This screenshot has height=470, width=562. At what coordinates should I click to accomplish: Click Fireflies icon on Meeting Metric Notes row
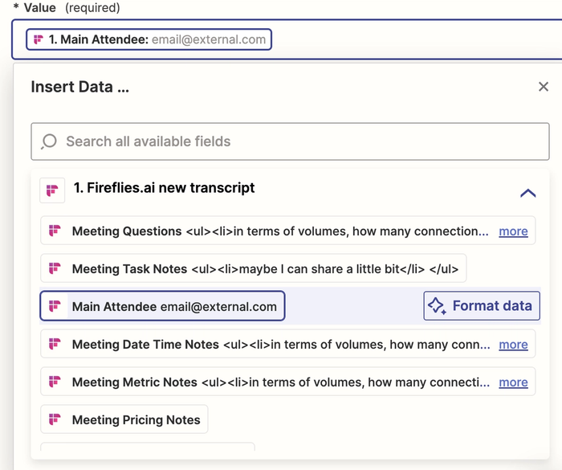pyautogui.click(x=55, y=382)
